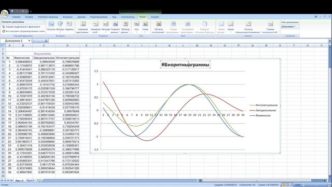Click the Select All corner of the sheet grid
Image resolution: width=332 pixels, height=187 pixels.
(x=3, y=45)
